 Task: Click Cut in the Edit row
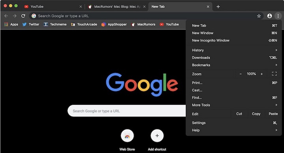[x=239, y=114]
